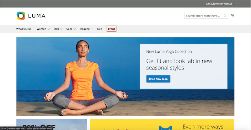This screenshot has width=251, height=130.
Task: Expand the Training menu chevron
Action: (x=92, y=29)
